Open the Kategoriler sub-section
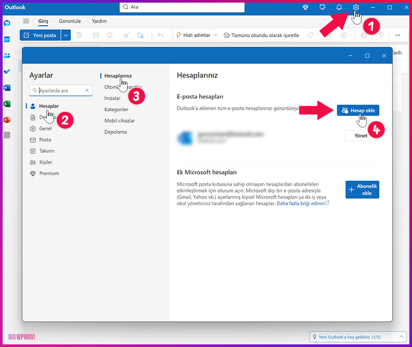This screenshot has height=347, width=412. pyautogui.click(x=116, y=109)
